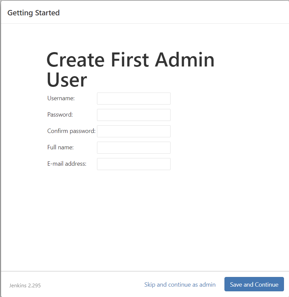
Task: Activate the Full name input box
Action: pyautogui.click(x=134, y=148)
